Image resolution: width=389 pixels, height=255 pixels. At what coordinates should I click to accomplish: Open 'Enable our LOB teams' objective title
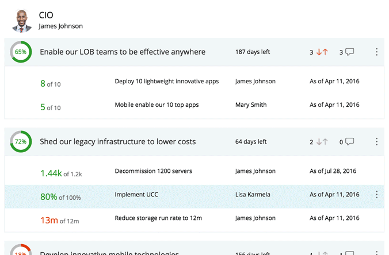click(122, 52)
